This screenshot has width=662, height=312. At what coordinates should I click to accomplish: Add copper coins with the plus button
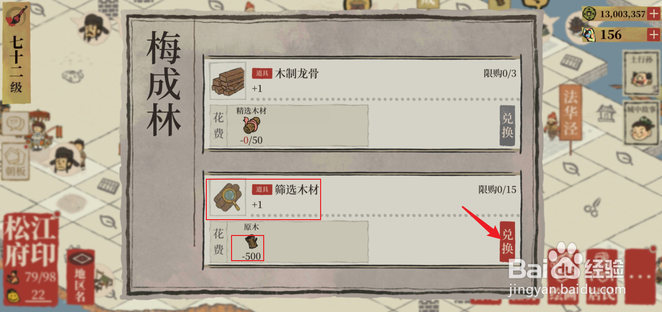653,14
